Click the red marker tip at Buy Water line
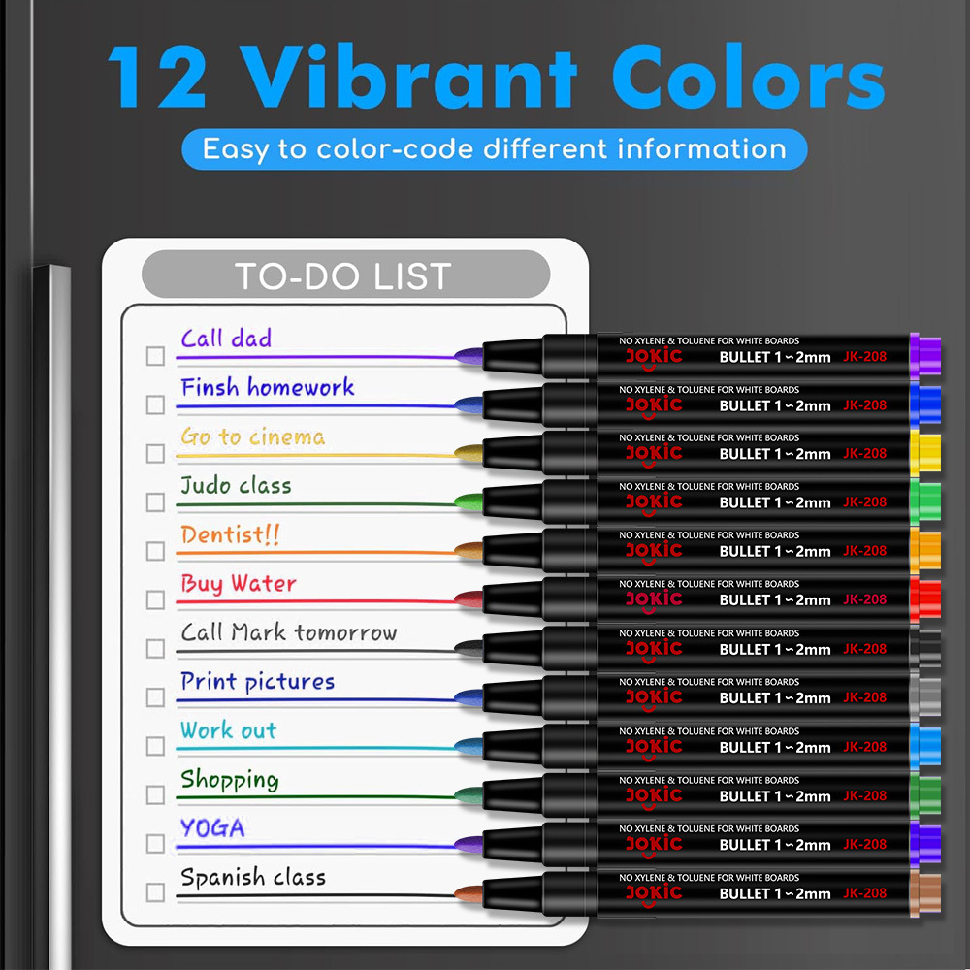The image size is (970, 970). [x=469, y=599]
